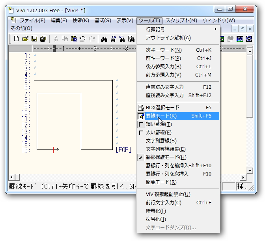Image resolution: width=265 pixels, height=241 pixels.
Task: Open the 書式(S) menu
Action: (x=103, y=21)
